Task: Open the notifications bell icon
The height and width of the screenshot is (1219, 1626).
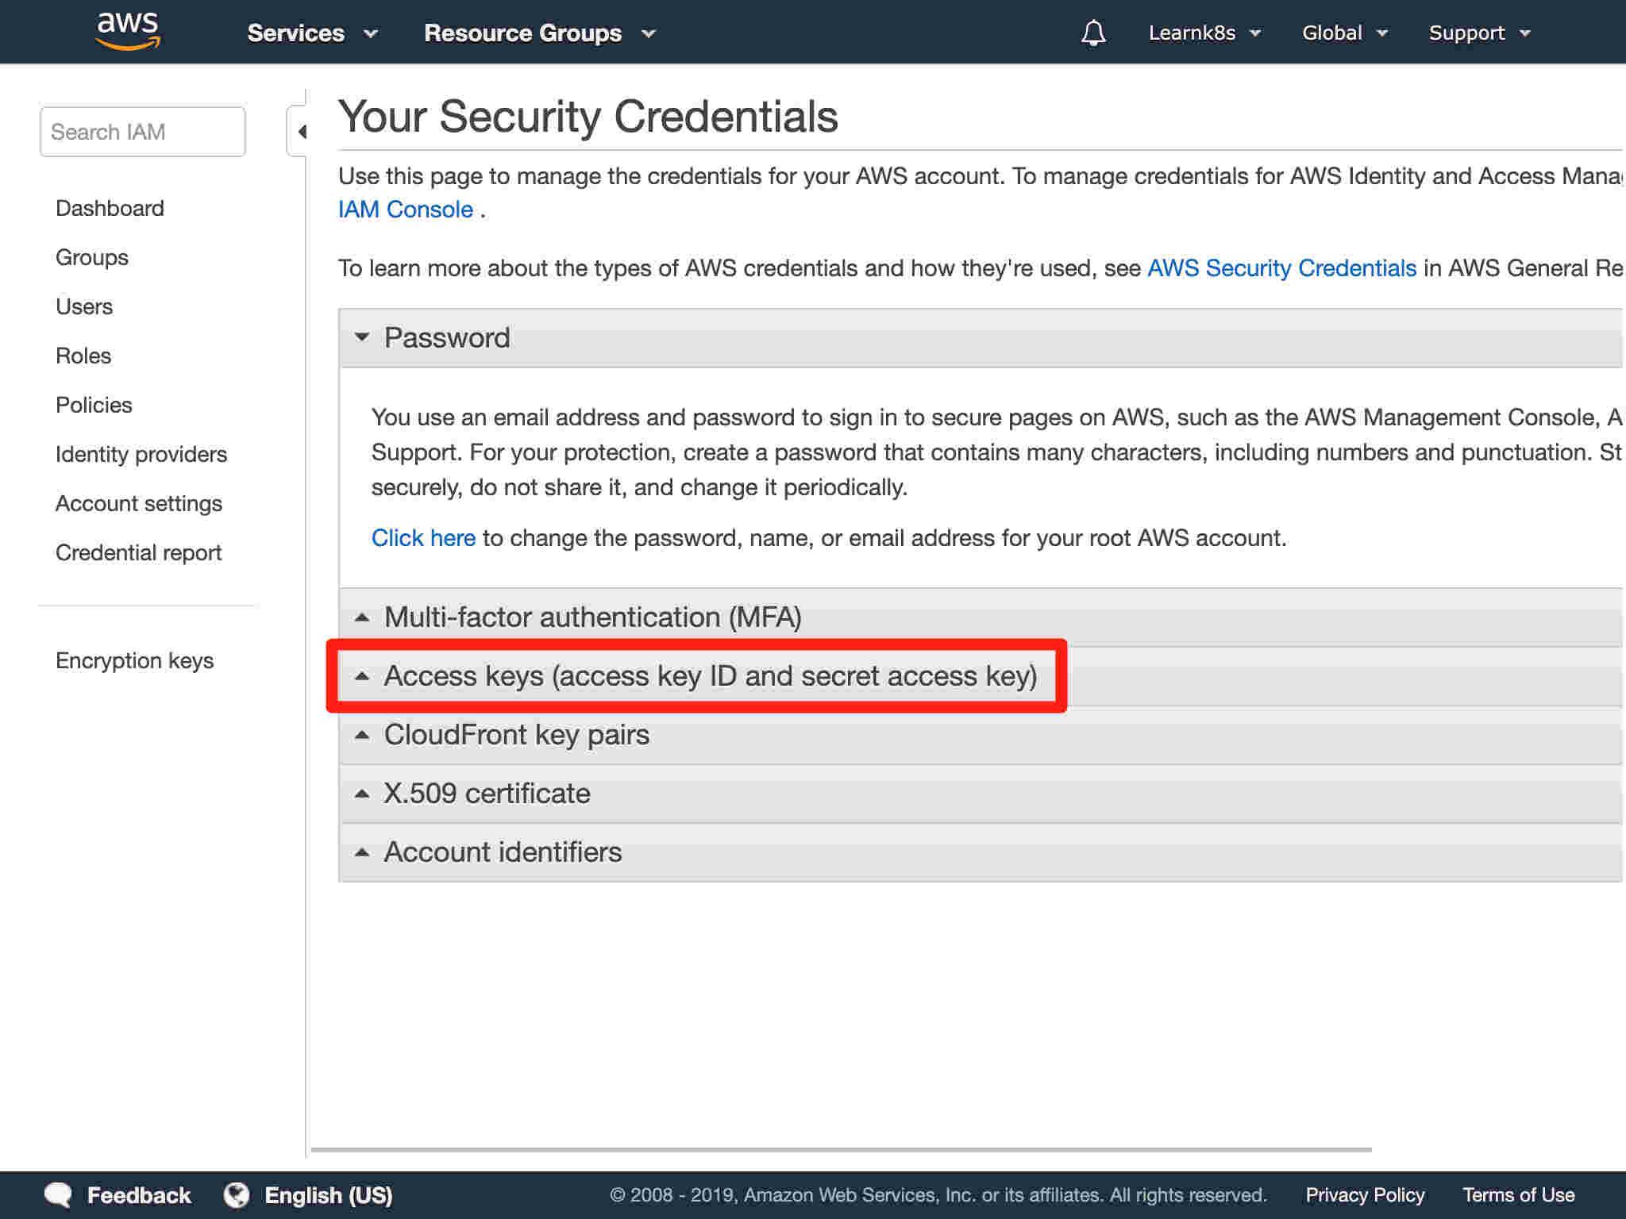Action: pos(1093,33)
